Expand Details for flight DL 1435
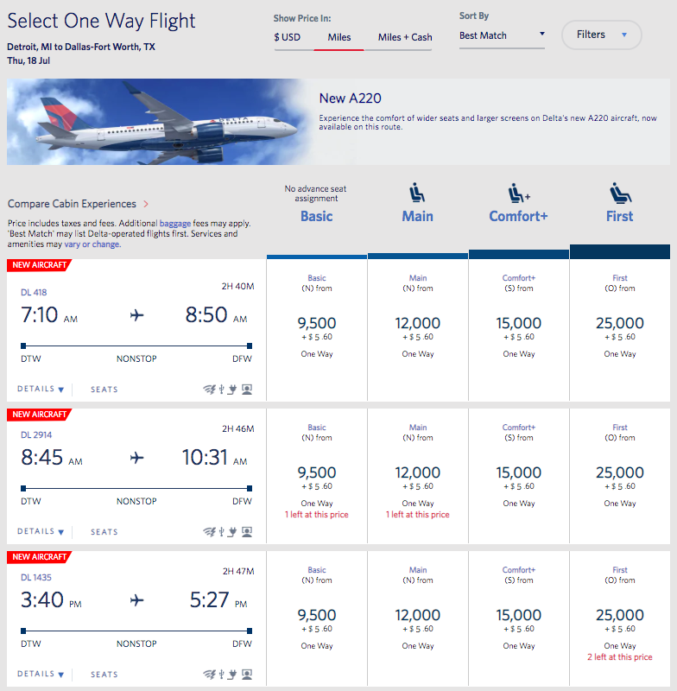677x691 pixels. [x=41, y=675]
